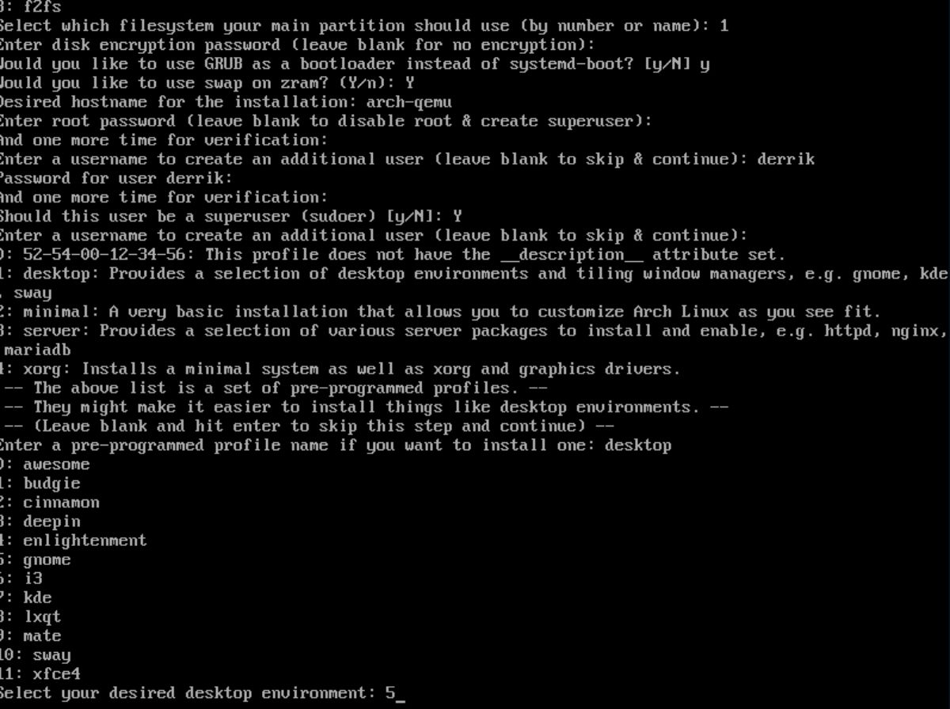Click the gnome entry in desktop list

36,560
